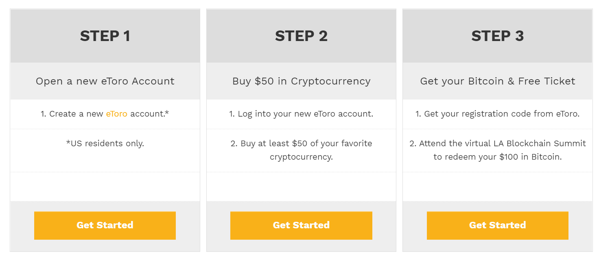
Task: Select the STEP 2 heading
Action: tap(301, 36)
